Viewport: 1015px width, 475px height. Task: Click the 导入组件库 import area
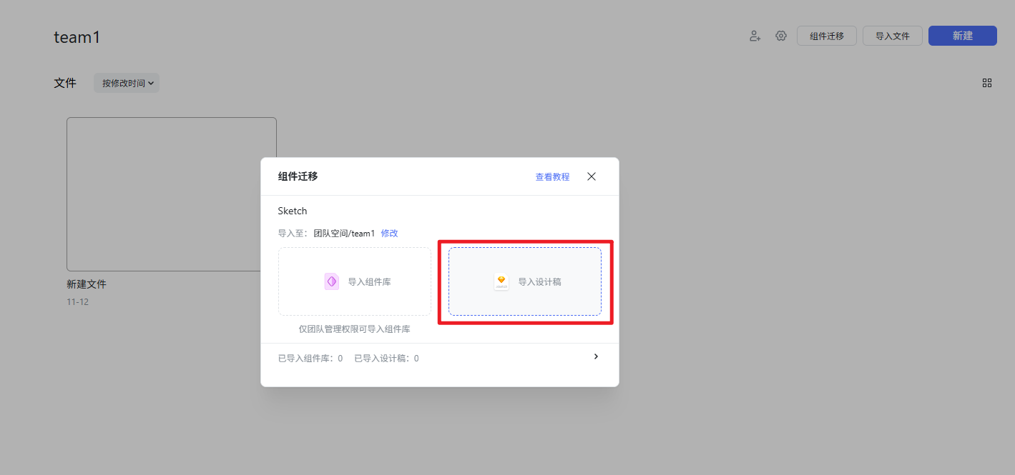coord(354,281)
